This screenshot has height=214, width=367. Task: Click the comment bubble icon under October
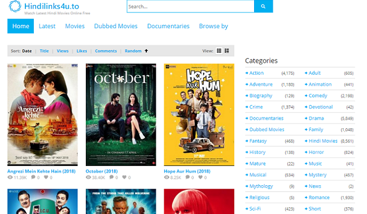coord(112,177)
